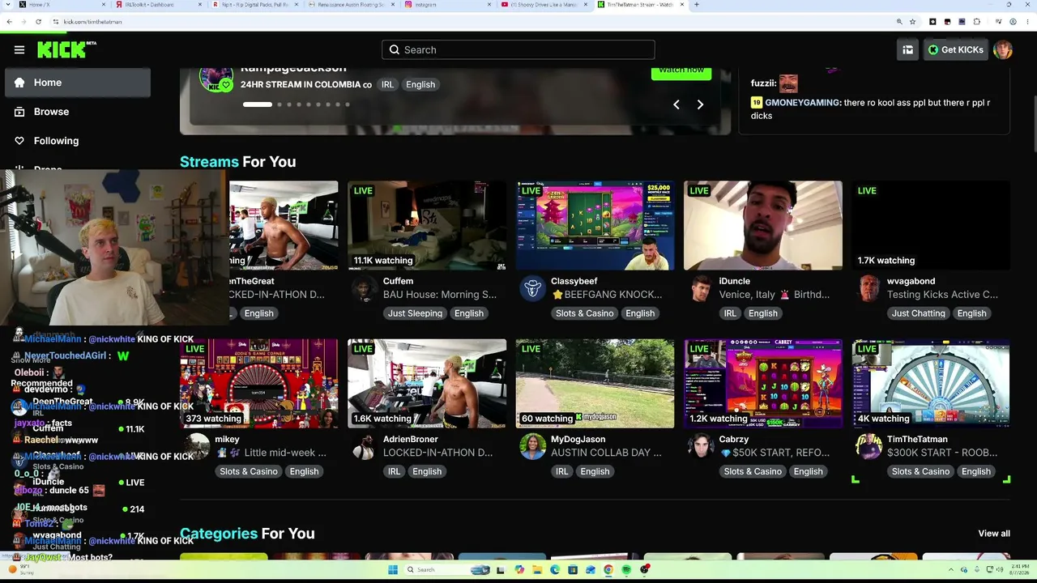The image size is (1037, 583).
Task: Click the Kick search input field
Action: 518,49
